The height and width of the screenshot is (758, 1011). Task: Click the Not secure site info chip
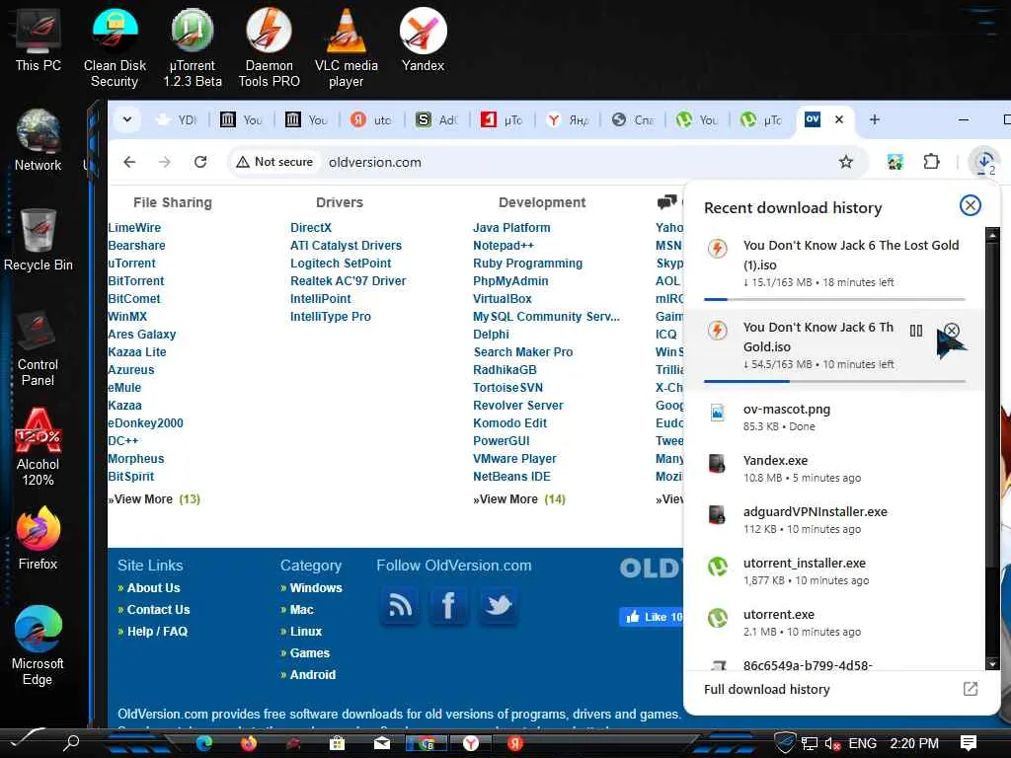(274, 162)
